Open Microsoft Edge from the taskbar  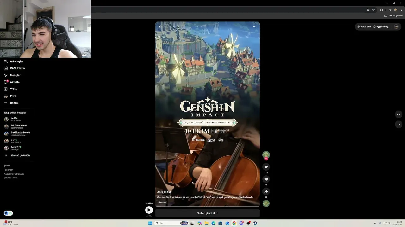click(213, 223)
